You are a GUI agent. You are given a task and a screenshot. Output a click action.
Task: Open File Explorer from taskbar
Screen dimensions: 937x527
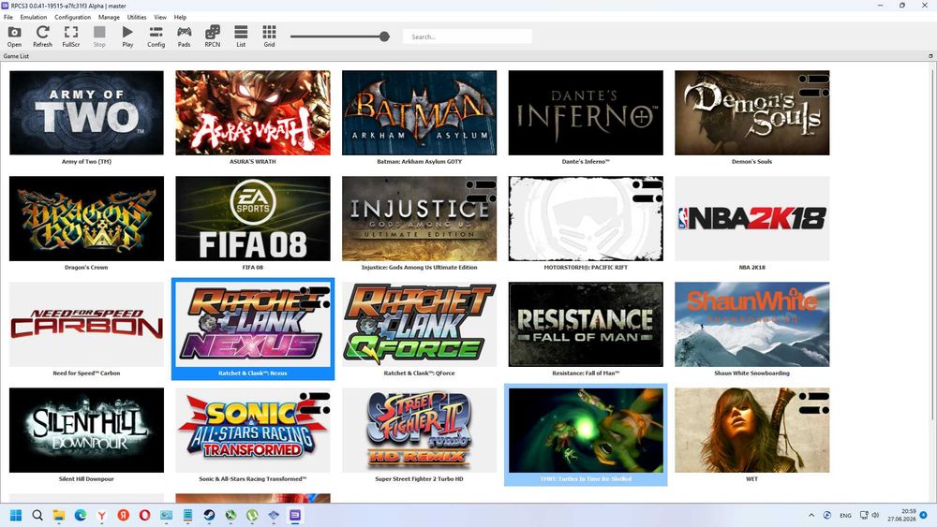point(58,515)
